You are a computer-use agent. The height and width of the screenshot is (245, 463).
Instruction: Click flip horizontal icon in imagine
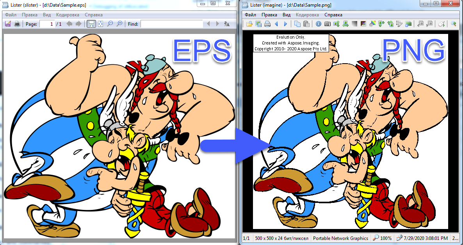tap(345, 24)
